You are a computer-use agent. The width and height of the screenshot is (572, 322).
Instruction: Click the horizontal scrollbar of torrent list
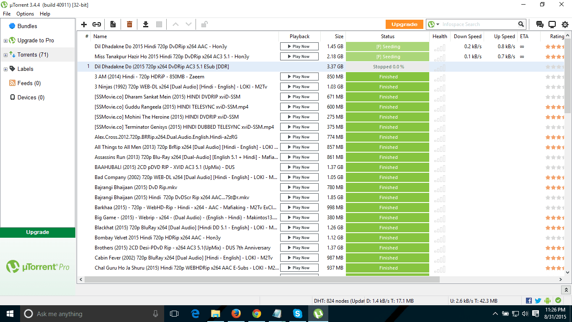coord(262,279)
